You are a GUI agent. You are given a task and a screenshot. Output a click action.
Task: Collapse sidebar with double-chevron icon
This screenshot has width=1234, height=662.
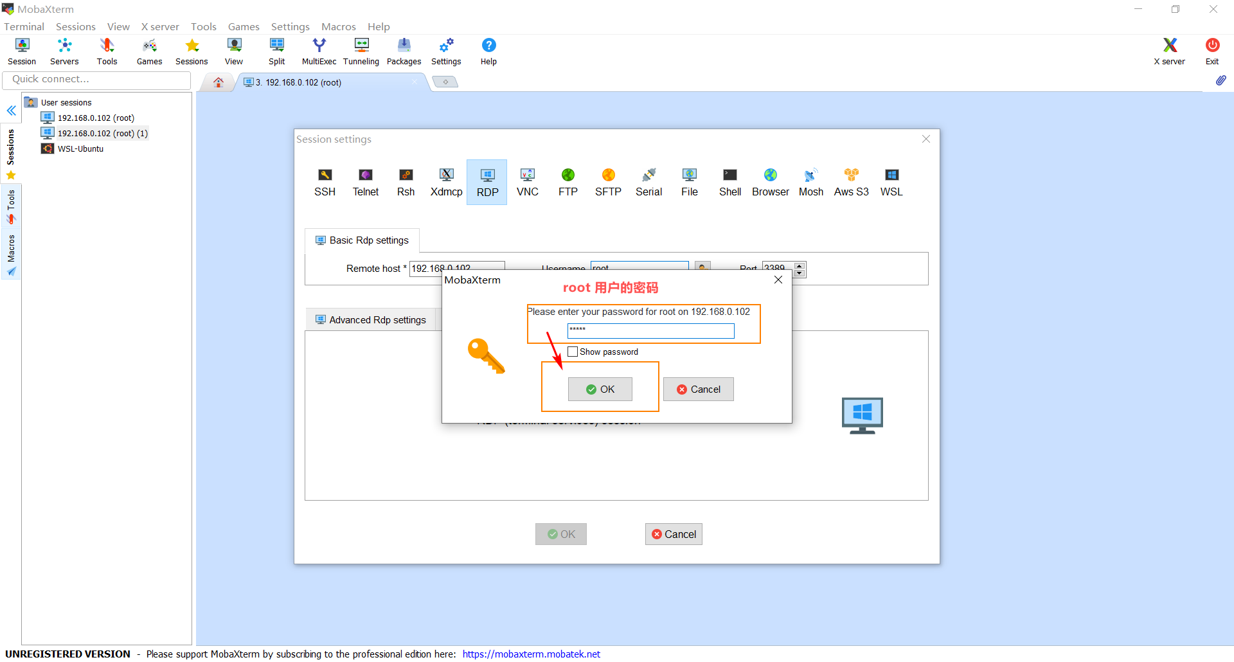(x=11, y=111)
